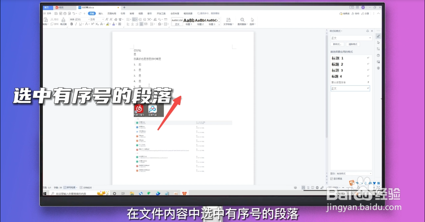Screen dimensions: 425x222
Task: Click the align left icon
Action: pos(128,24)
